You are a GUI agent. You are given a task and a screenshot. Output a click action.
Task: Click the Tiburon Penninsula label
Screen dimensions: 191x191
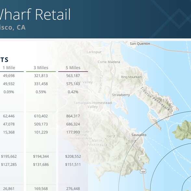click(155, 99)
